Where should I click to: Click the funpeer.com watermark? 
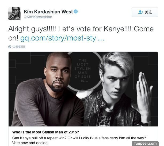click(x=145, y=143)
